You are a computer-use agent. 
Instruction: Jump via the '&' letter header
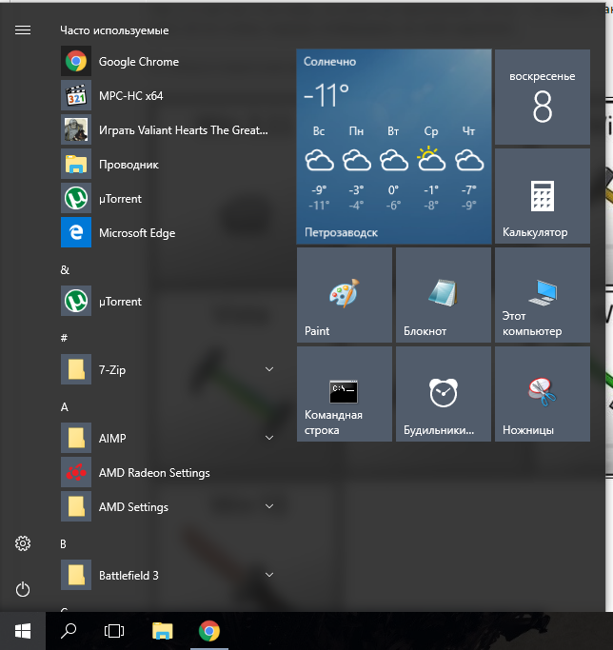[x=65, y=270]
